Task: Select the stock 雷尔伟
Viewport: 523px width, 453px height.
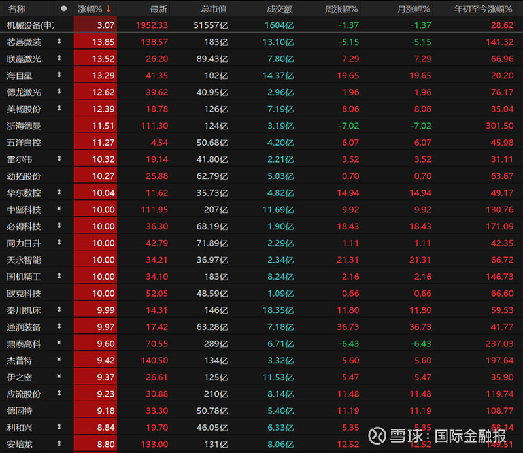Action: pyautogui.click(x=20, y=159)
